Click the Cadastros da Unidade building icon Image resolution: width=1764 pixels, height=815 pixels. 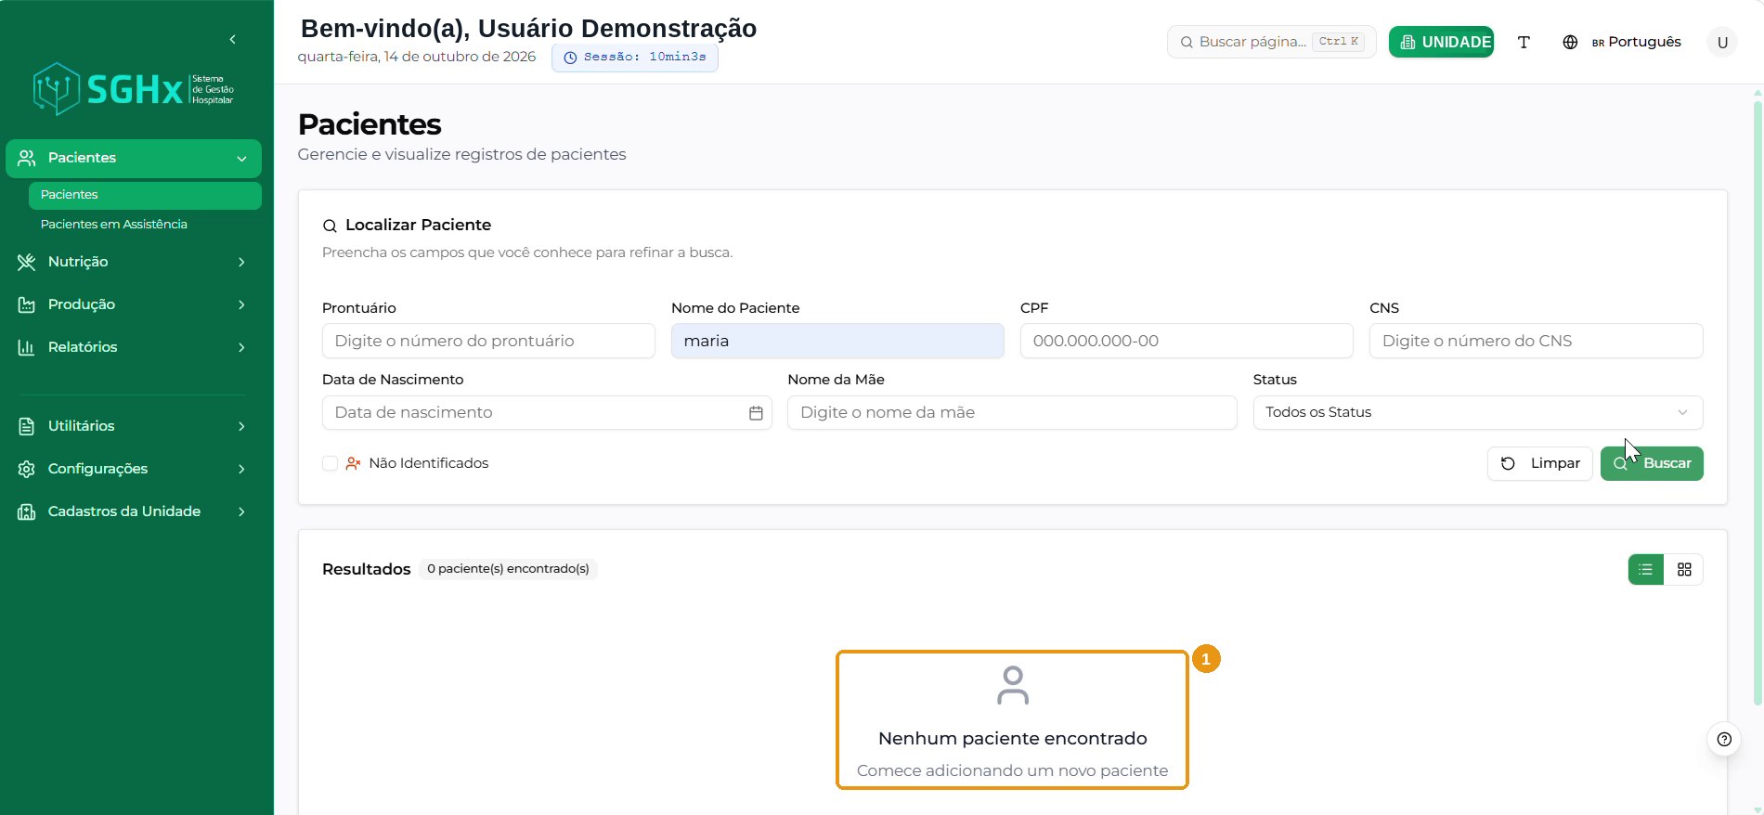pyautogui.click(x=27, y=511)
